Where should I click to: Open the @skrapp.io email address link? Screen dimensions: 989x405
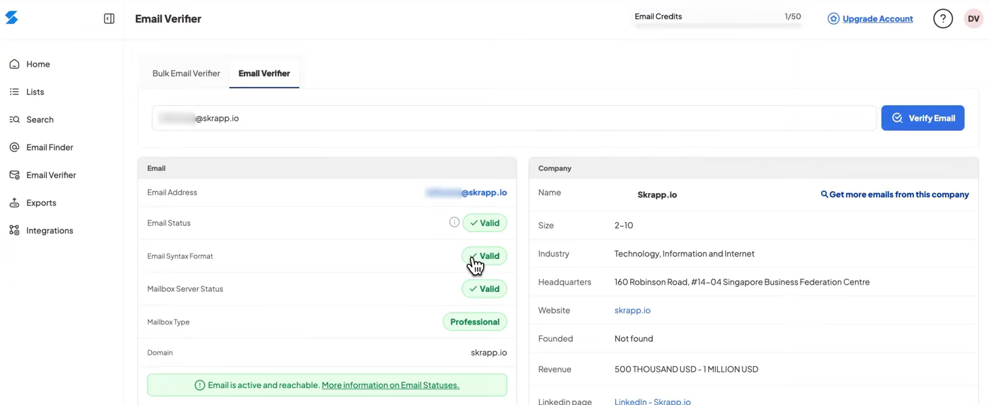click(466, 192)
